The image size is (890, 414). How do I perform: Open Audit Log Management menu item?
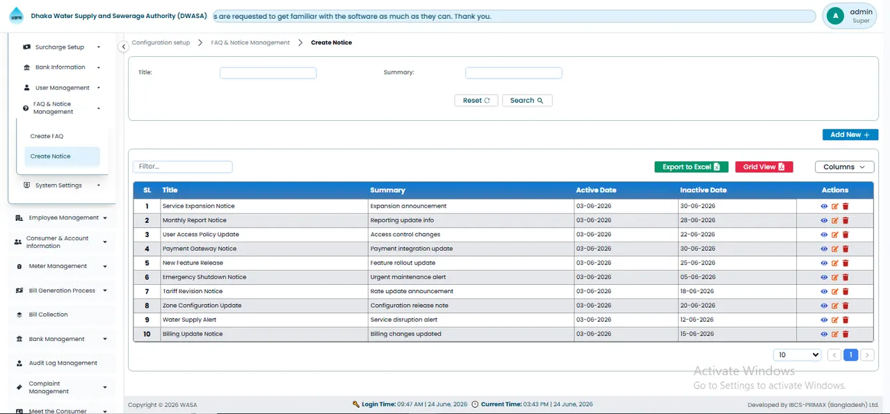62,363
